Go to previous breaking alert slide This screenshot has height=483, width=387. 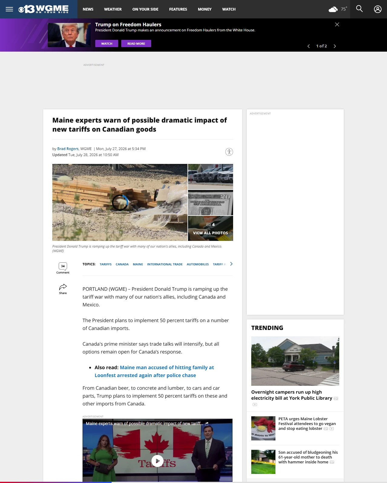(308, 46)
